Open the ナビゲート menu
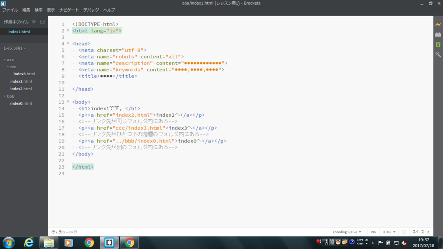This screenshot has height=249, width=443. coord(69,10)
